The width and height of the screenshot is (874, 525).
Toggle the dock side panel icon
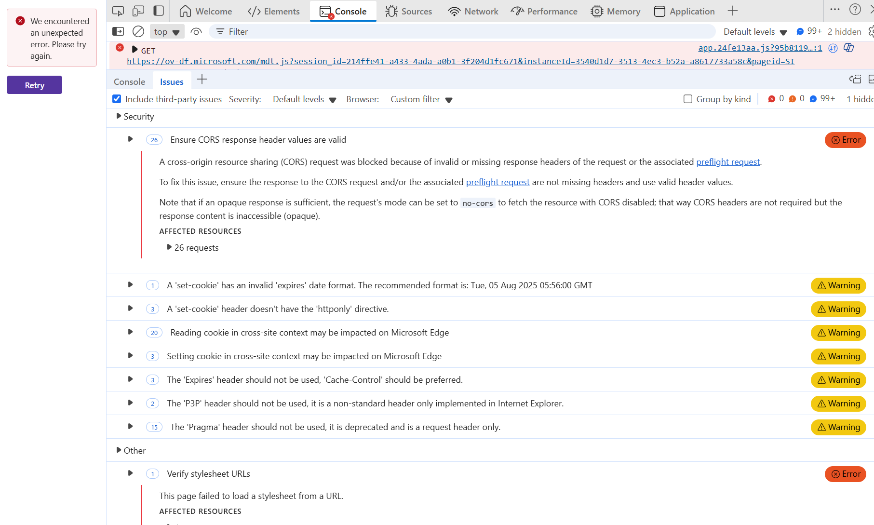coord(159,11)
